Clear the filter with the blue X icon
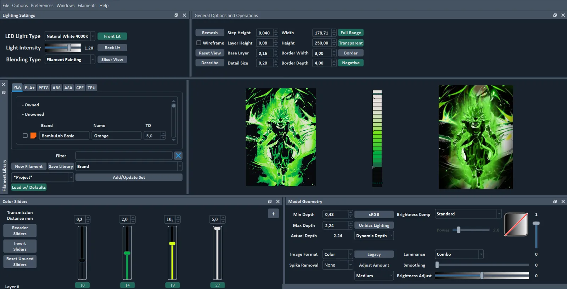Viewport: 567px width, 289px height. click(x=178, y=155)
